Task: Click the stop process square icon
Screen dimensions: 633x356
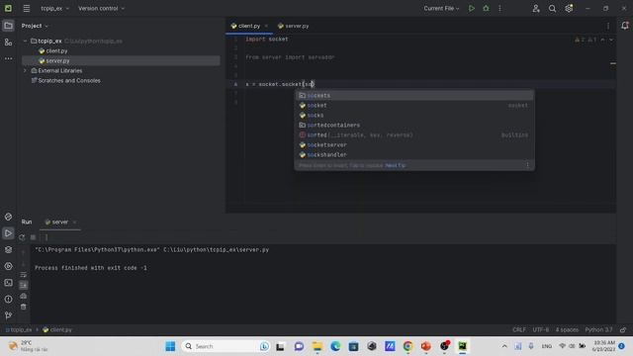Action: click(33, 237)
